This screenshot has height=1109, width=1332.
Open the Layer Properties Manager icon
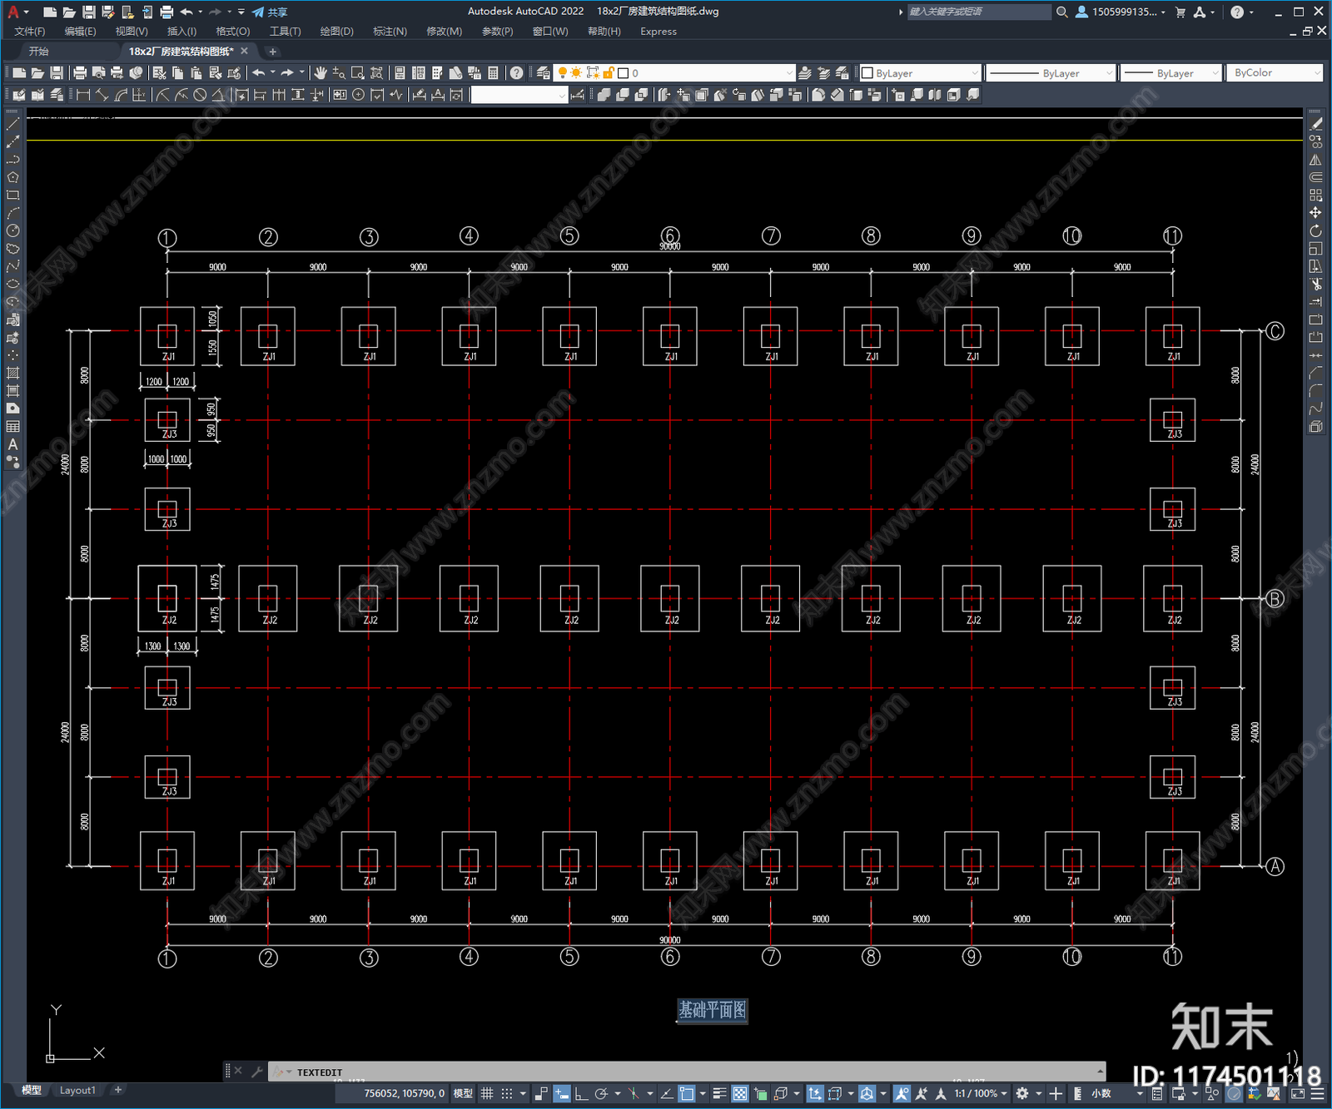[543, 73]
